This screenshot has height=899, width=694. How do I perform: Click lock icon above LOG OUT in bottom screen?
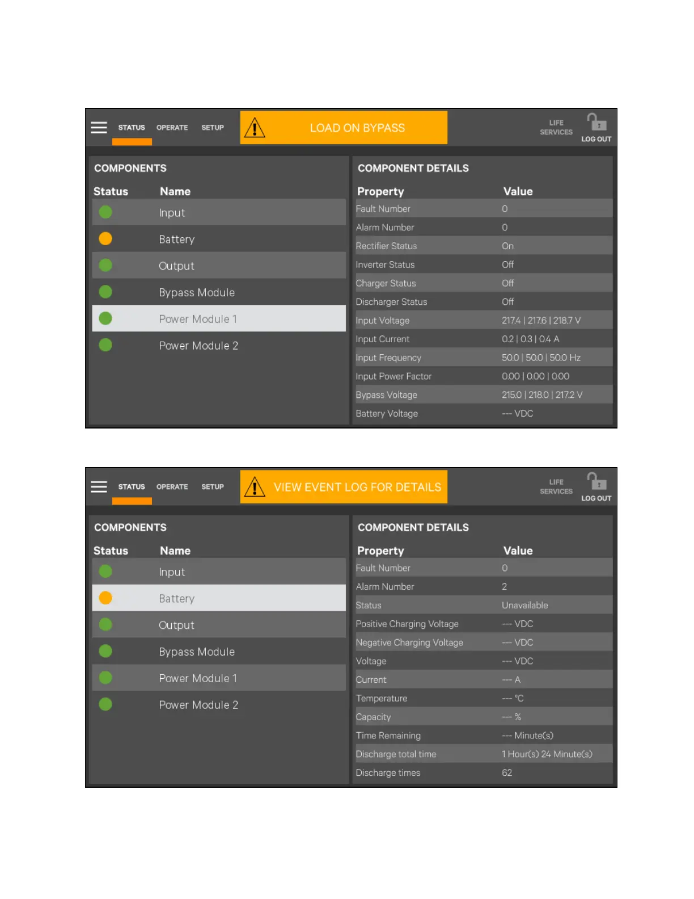click(596, 481)
